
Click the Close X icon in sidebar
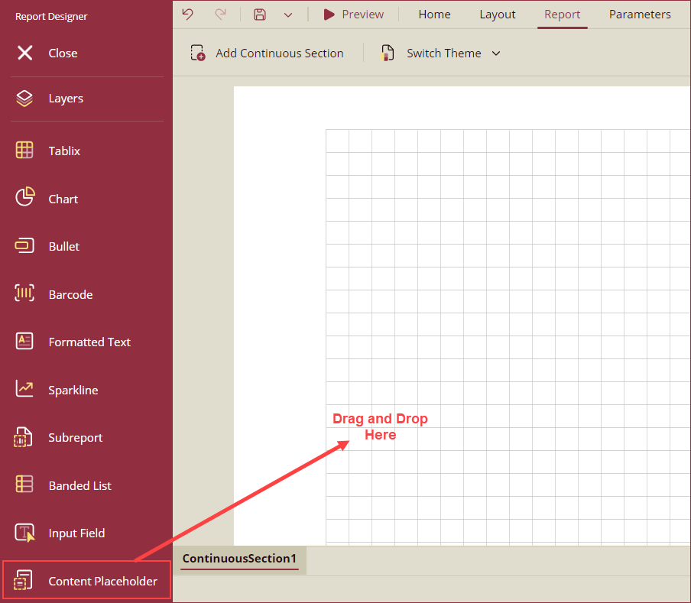coord(24,53)
